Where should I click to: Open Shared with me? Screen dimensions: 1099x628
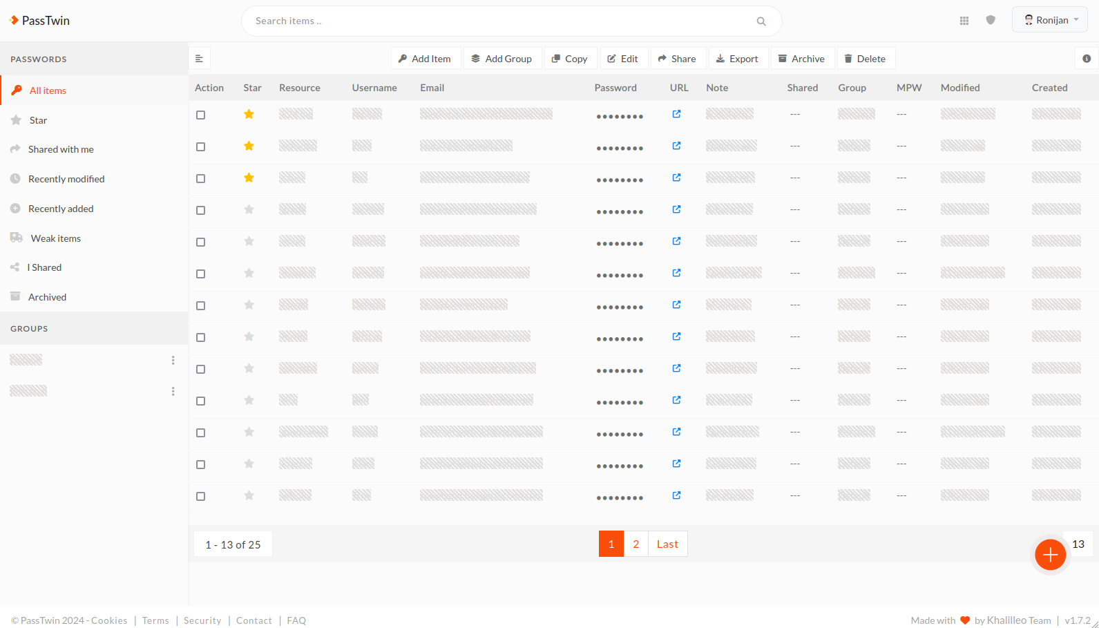coord(94,149)
